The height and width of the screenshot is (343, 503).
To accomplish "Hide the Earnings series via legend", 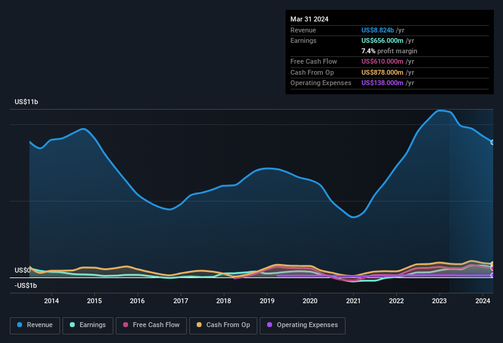I will pyautogui.click(x=87, y=325).
